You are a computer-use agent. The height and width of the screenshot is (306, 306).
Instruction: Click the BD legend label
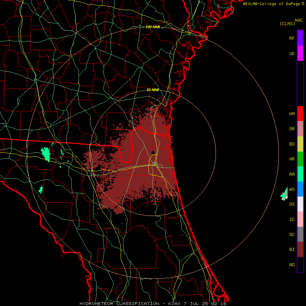pos(292,144)
